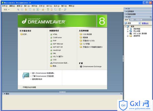Select FTP & RDS 服务器 tree item
Screen dimensions: 153x111
coord(140,34)
